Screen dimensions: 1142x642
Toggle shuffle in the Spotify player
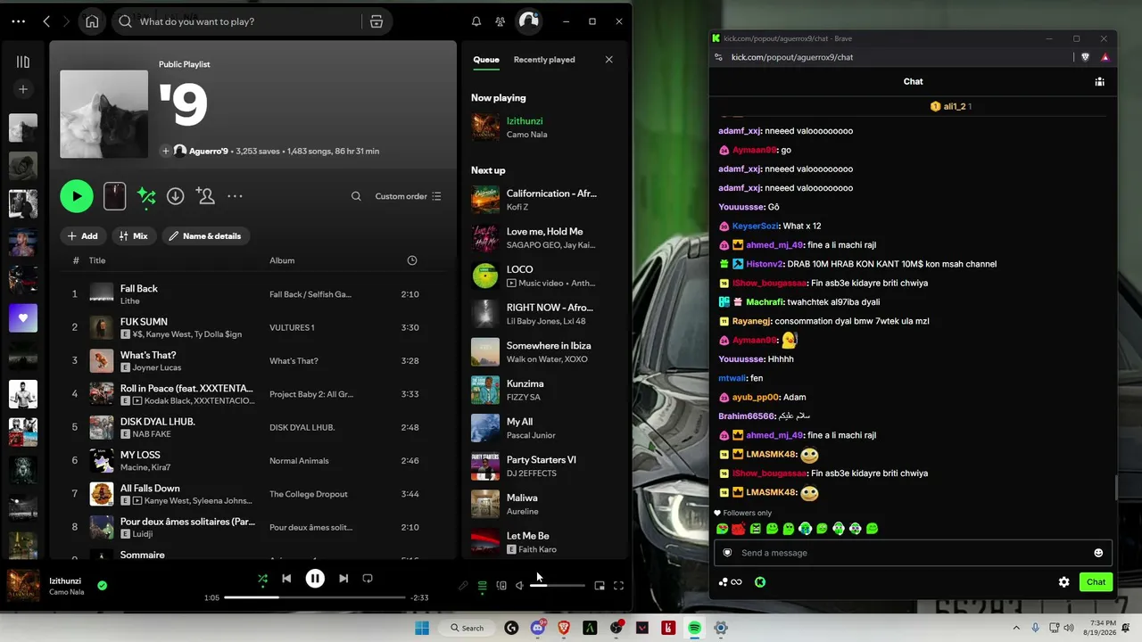(x=262, y=579)
